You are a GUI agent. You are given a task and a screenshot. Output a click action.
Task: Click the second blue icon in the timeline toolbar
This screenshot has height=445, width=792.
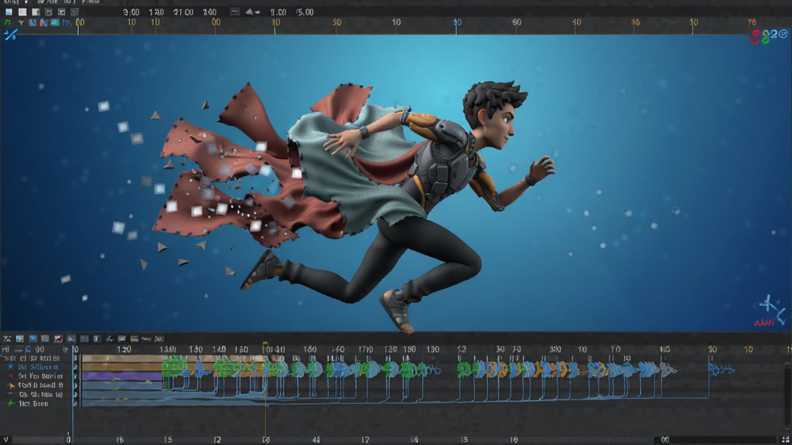point(19,338)
